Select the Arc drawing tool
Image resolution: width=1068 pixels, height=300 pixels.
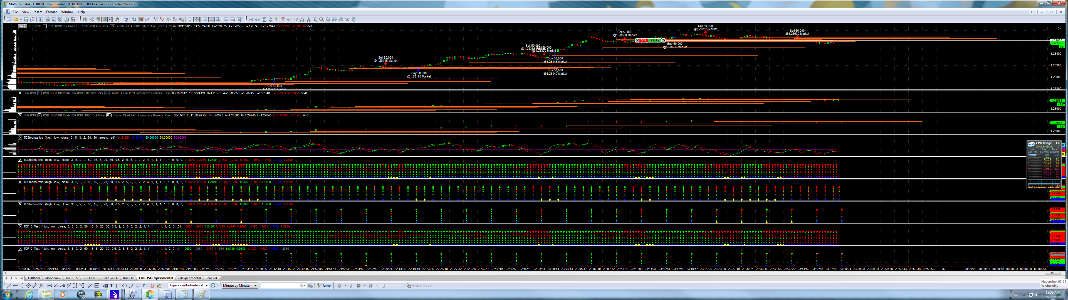coord(131,286)
